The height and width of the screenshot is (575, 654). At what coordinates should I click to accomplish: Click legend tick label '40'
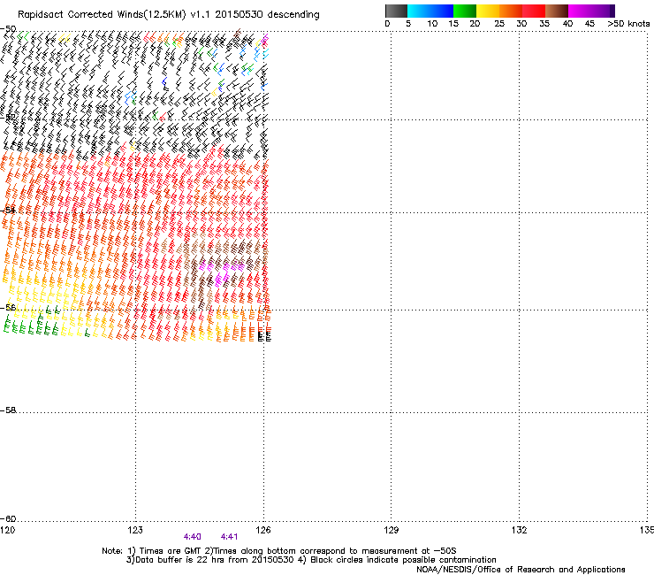coord(567,24)
